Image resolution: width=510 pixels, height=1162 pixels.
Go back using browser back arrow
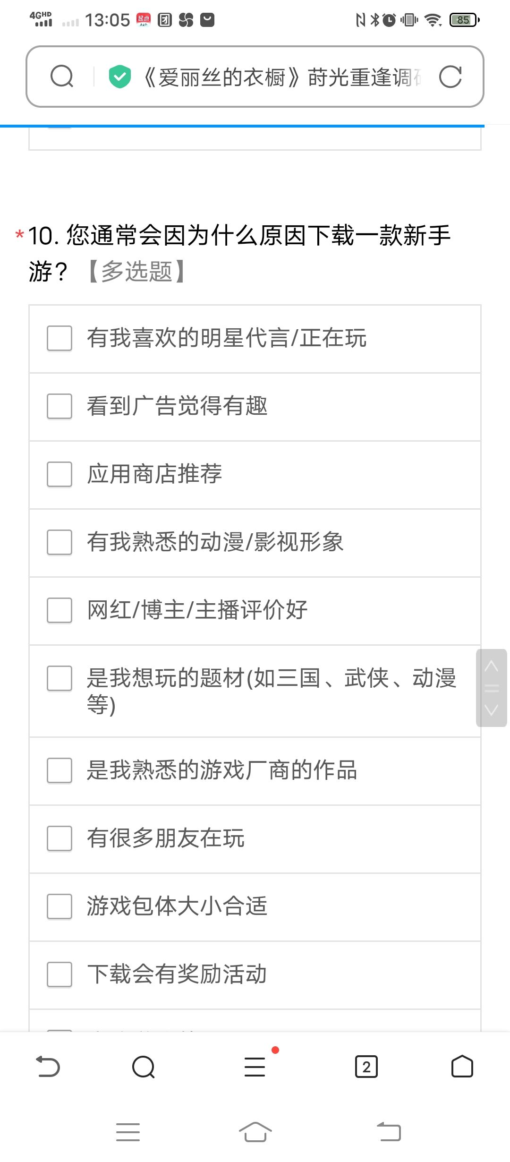(x=48, y=1067)
